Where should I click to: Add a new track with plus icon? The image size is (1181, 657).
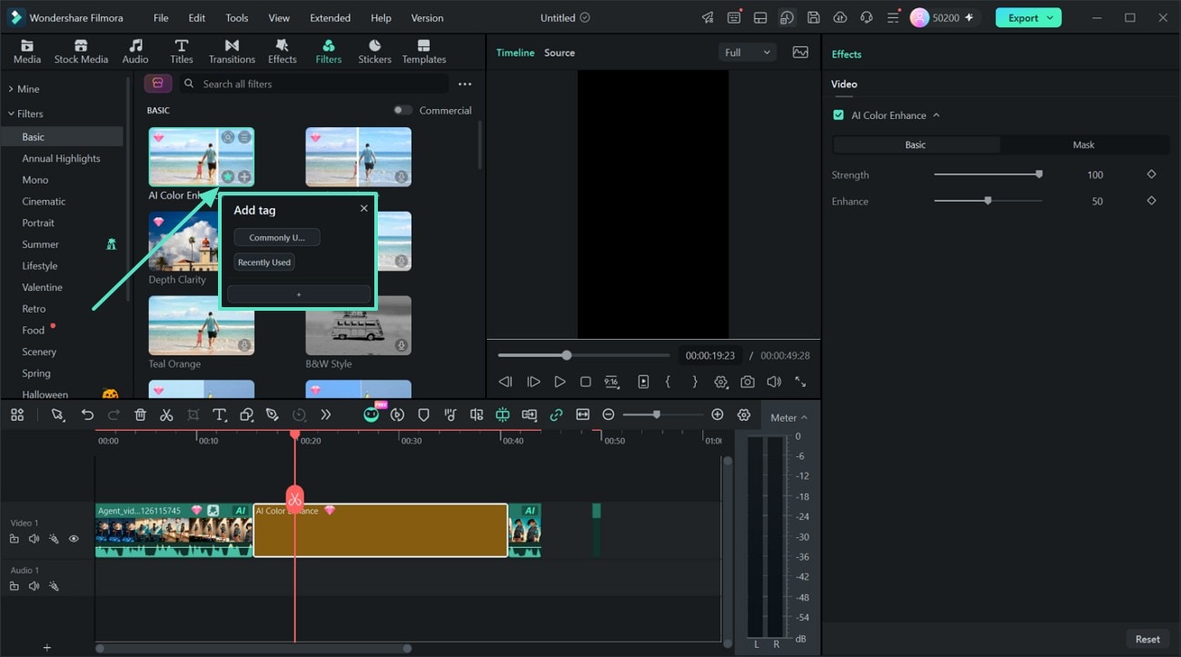(x=47, y=648)
